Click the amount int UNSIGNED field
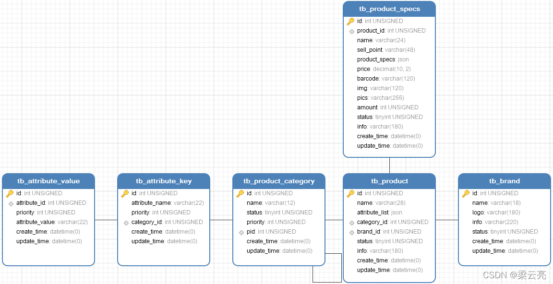Viewport: 553px width, 284px height. pyautogui.click(x=387, y=107)
